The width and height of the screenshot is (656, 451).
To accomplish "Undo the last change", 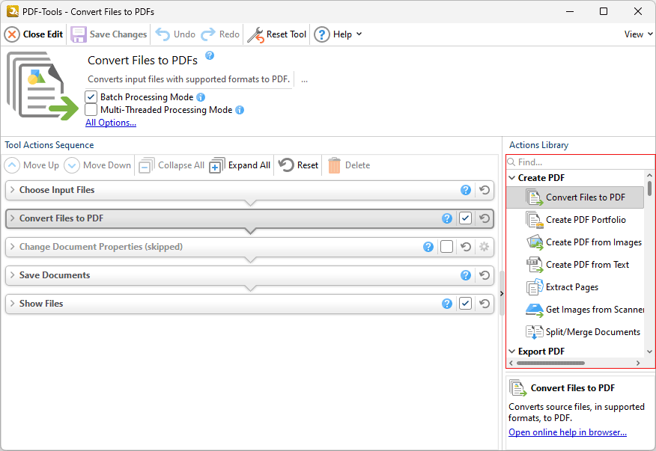I will coord(175,34).
